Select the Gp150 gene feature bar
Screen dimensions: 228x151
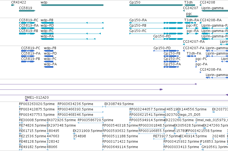point(156,5)
